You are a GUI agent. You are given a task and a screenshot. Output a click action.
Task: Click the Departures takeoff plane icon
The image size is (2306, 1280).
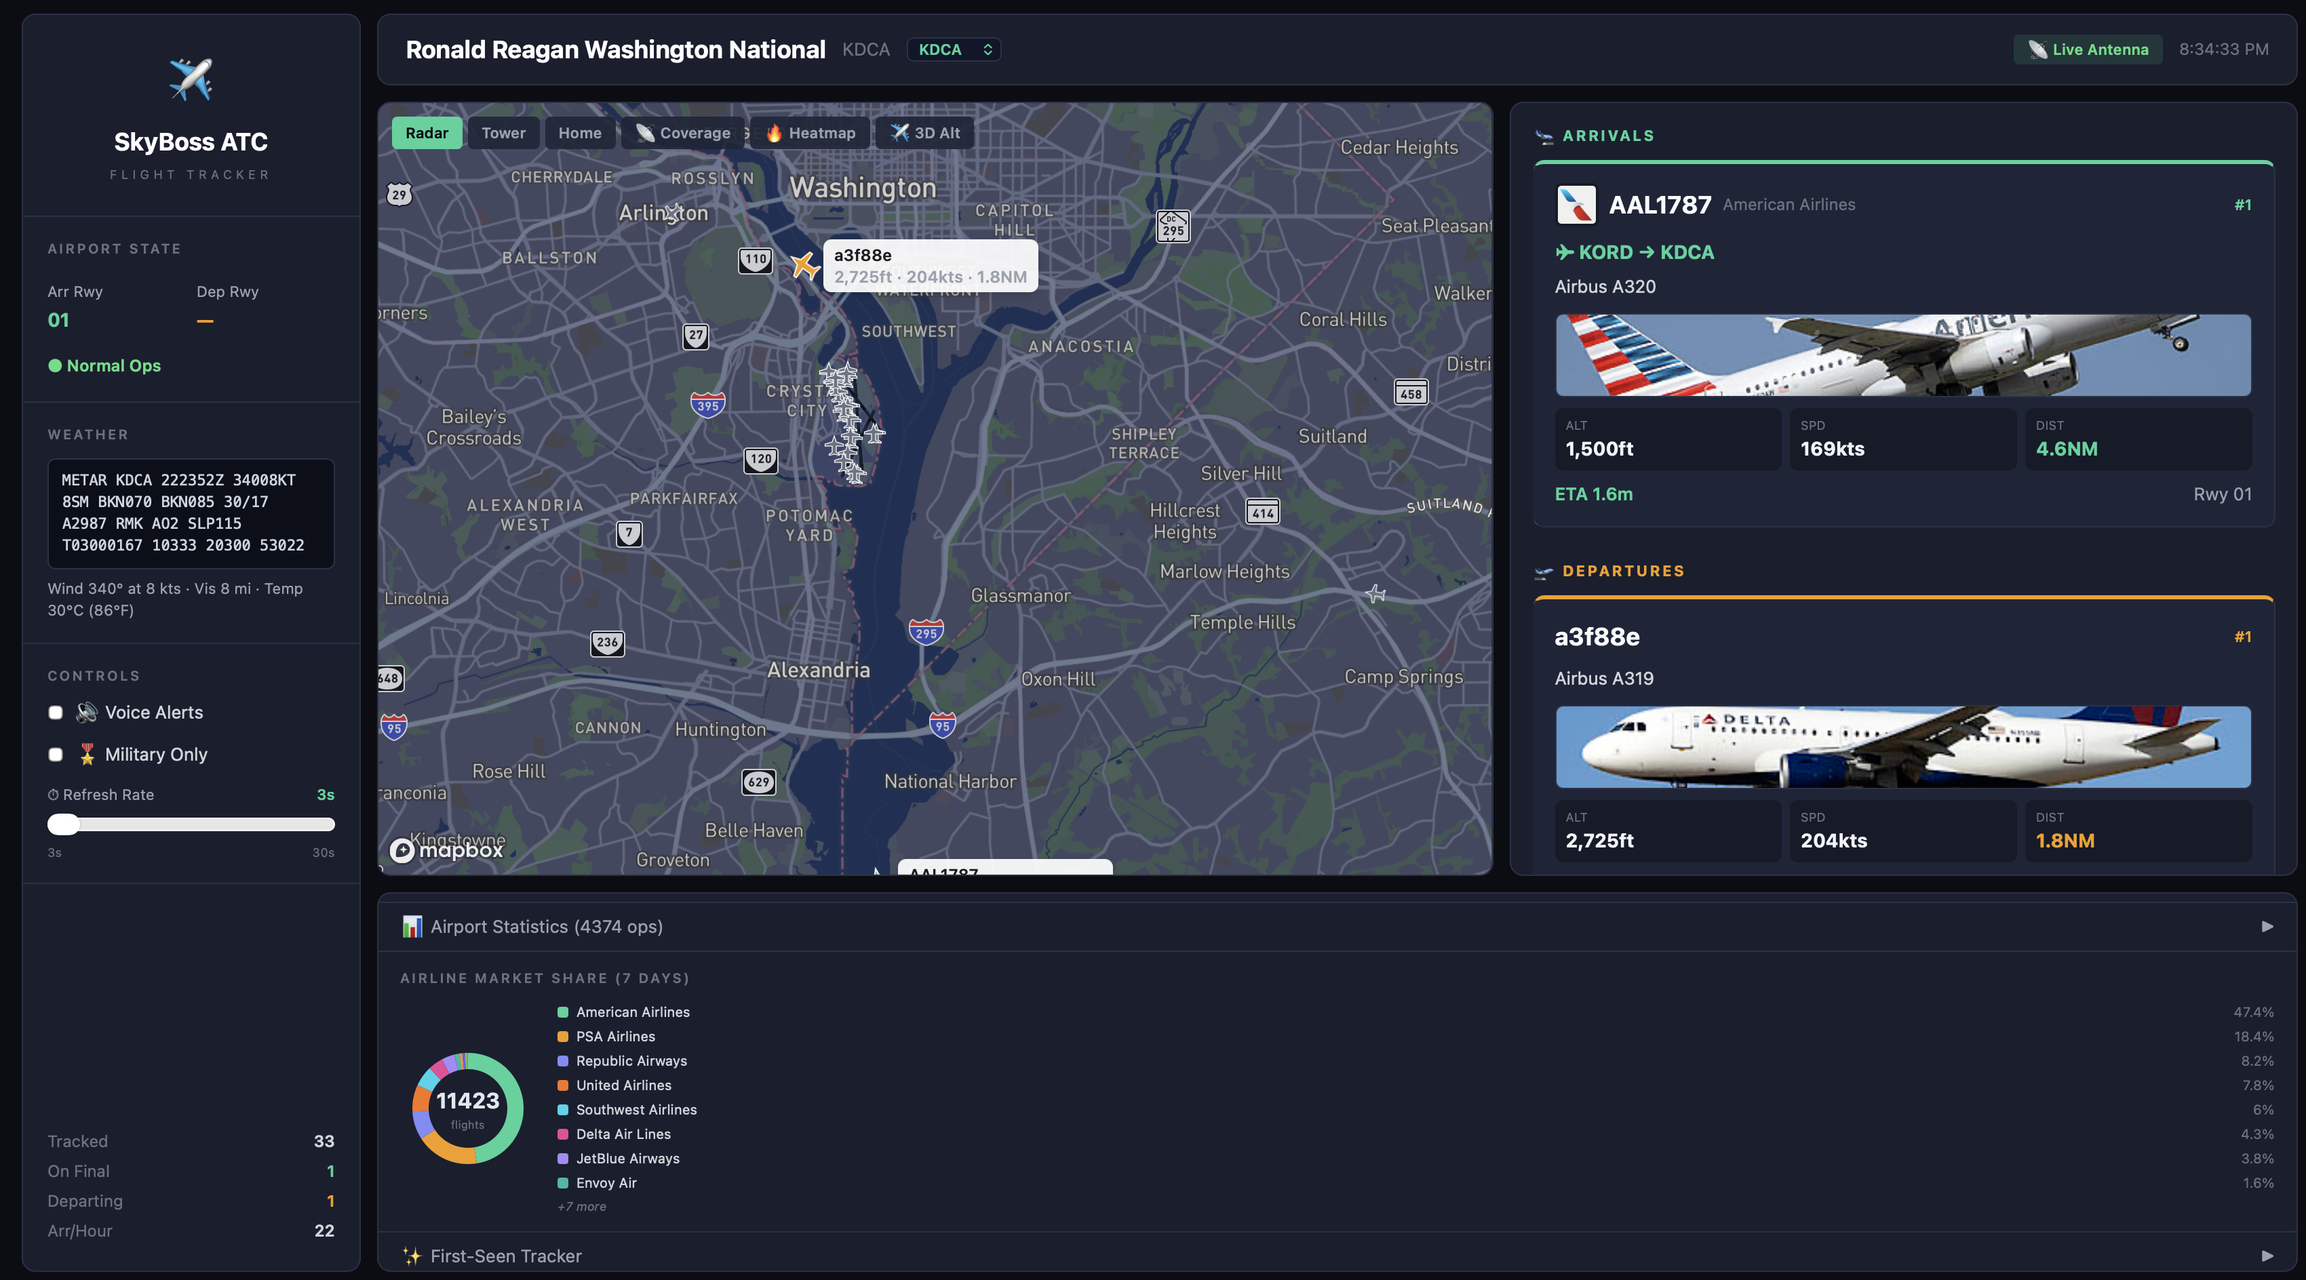point(1544,572)
